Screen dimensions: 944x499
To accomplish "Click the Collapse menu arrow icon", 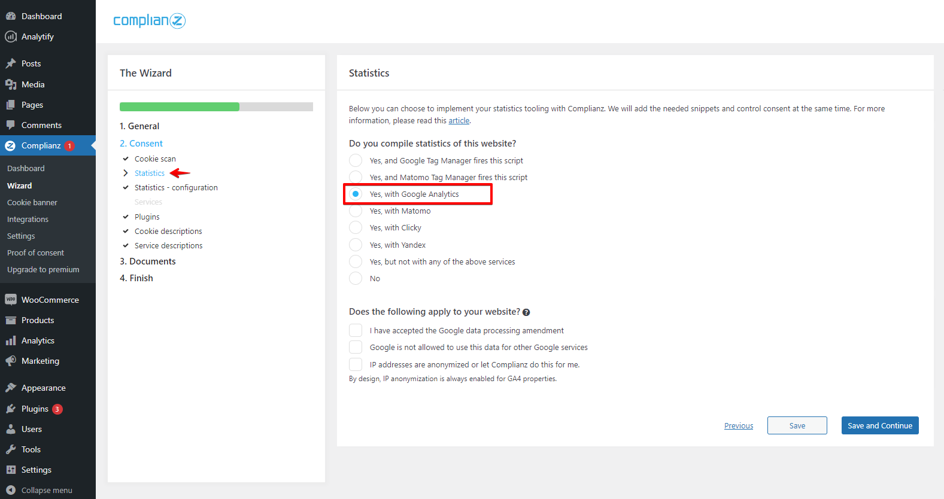I will pyautogui.click(x=11, y=490).
